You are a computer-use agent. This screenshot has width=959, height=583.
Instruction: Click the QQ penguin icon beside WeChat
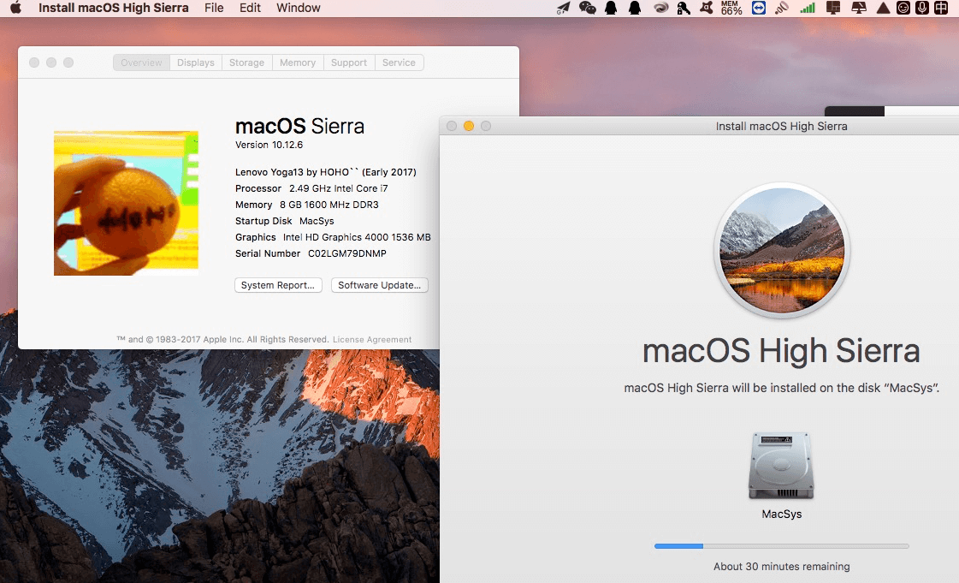click(611, 8)
